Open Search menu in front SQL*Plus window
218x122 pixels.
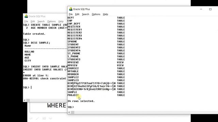[85, 14]
